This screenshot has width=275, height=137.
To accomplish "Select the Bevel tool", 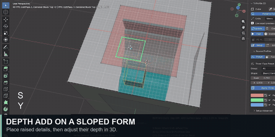I will [x=6, y=83].
